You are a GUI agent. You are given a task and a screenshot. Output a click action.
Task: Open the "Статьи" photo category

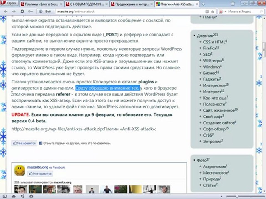[210, 185]
